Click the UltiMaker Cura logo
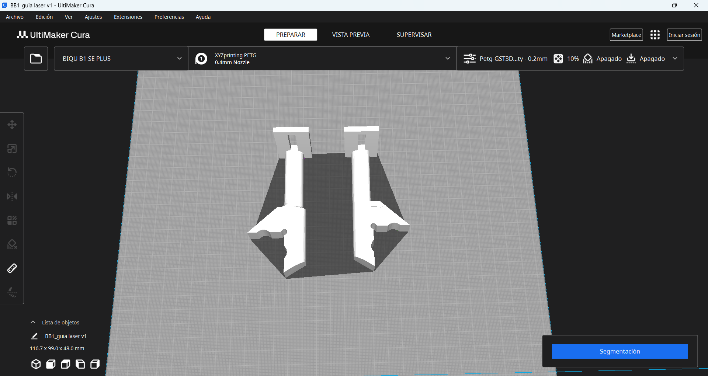 coord(53,35)
